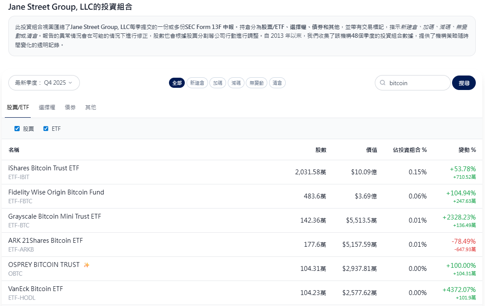Click the +53.78% change value

pos(463,169)
